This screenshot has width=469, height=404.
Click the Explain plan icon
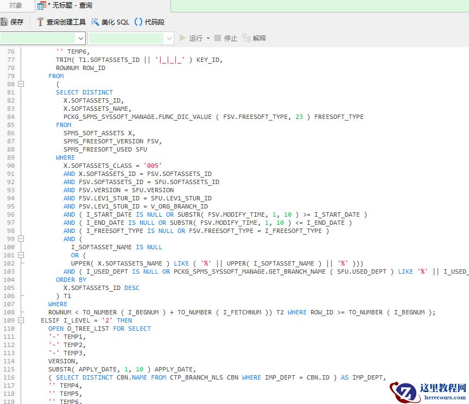[x=246, y=38]
